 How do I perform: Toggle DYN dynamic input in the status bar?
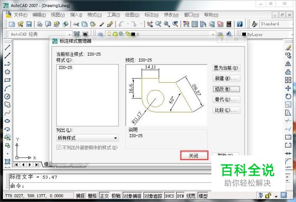pos(180,196)
